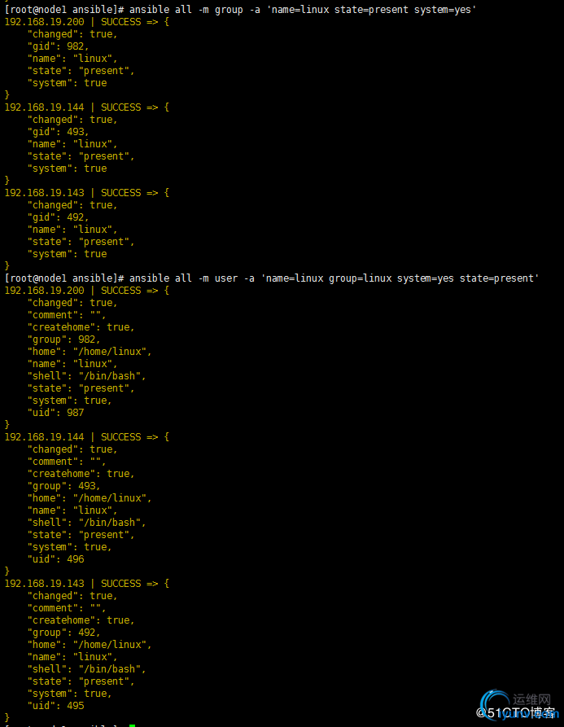Select the 'name=linux group=linux system=yes state=present' argument

point(400,278)
